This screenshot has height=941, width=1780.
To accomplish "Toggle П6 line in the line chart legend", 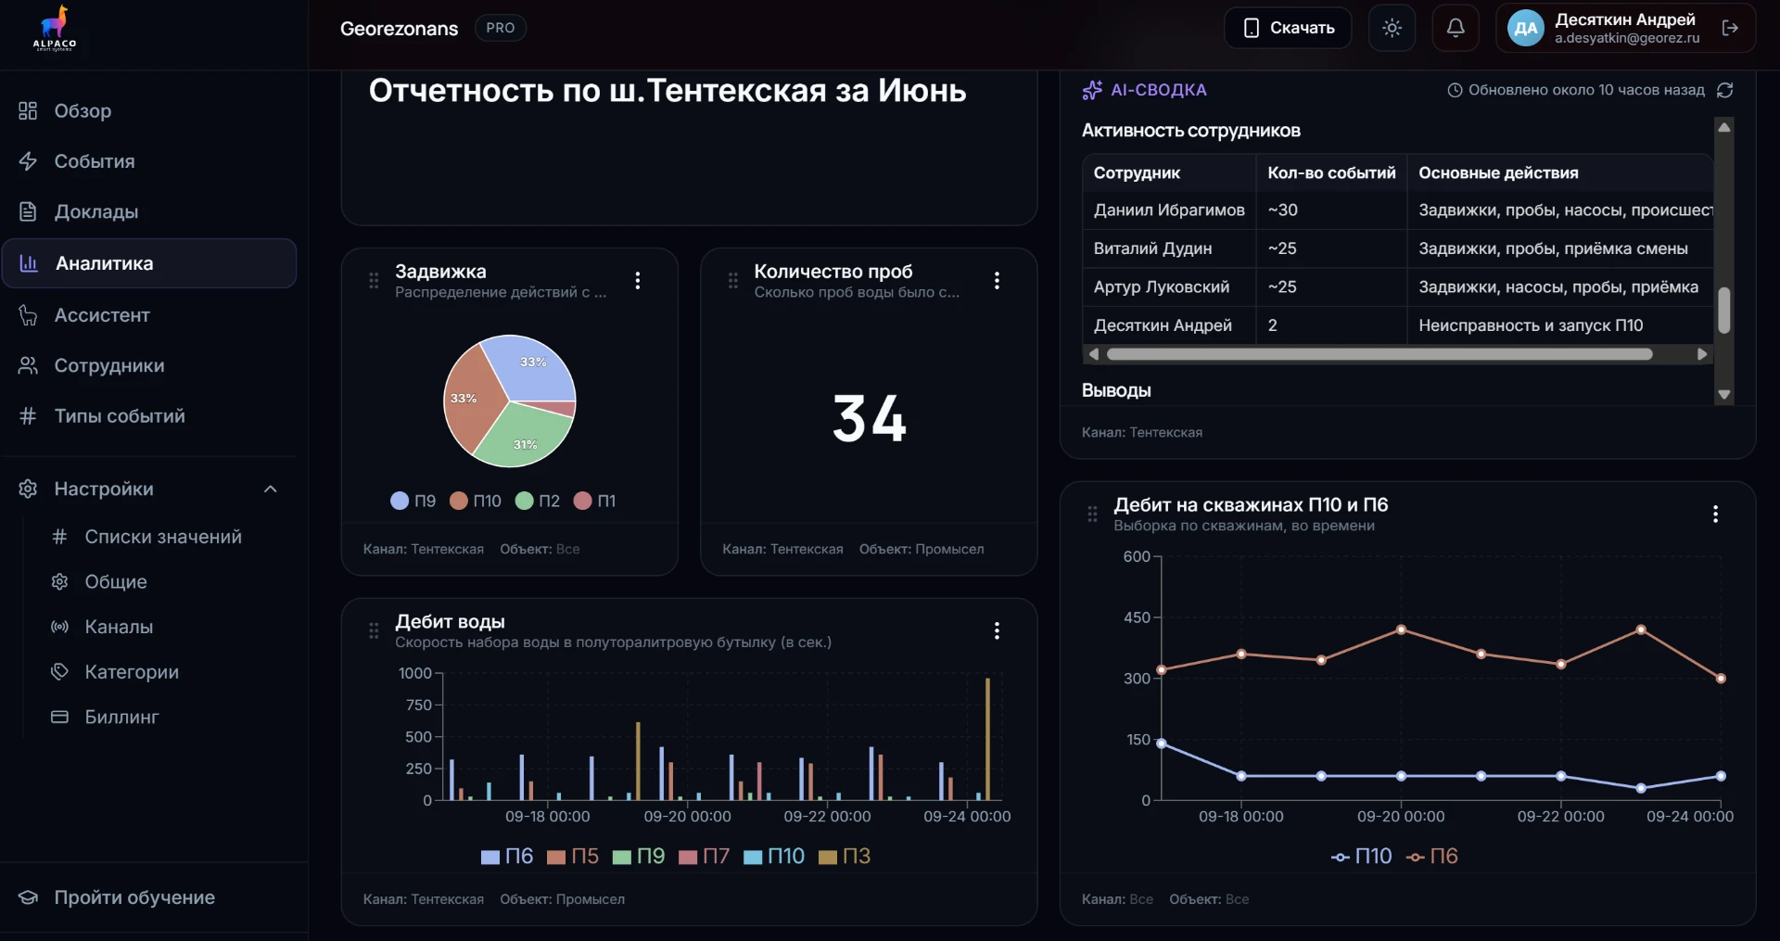I will point(1432,857).
